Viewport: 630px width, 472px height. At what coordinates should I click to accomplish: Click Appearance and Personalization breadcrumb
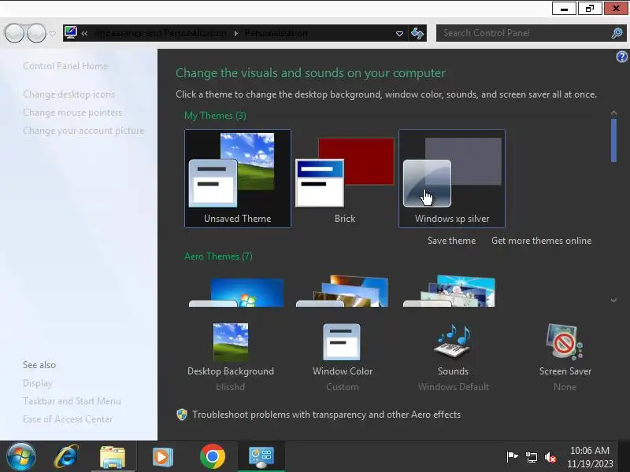click(161, 33)
